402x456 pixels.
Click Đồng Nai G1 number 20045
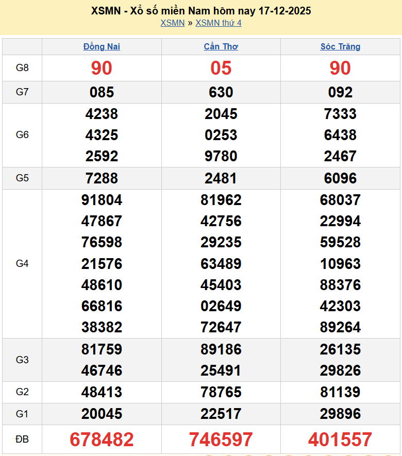pos(102,414)
